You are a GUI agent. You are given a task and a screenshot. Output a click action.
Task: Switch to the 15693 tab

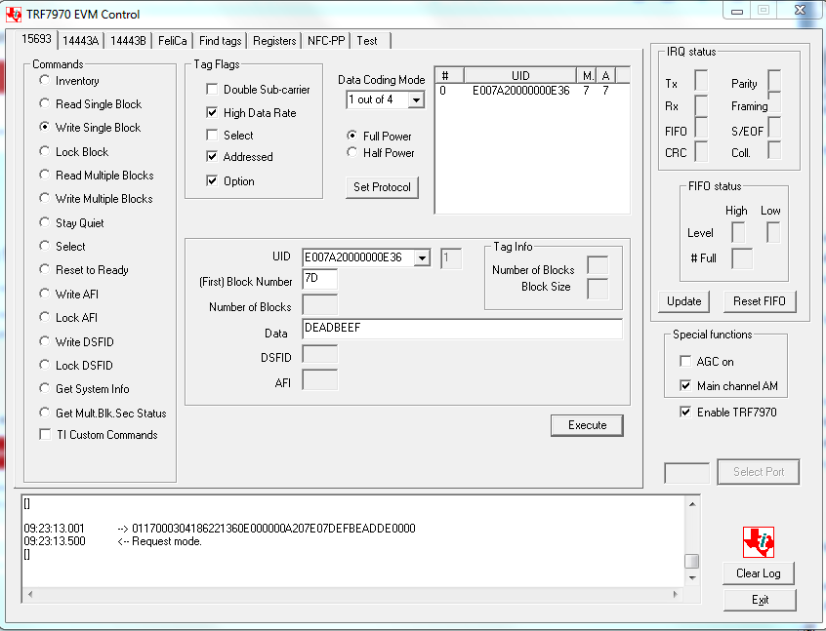click(36, 39)
